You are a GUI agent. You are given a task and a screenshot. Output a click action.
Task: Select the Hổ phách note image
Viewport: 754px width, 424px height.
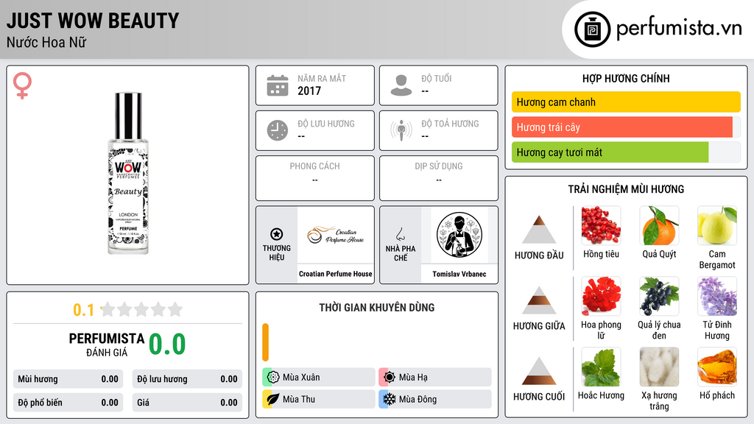(717, 367)
